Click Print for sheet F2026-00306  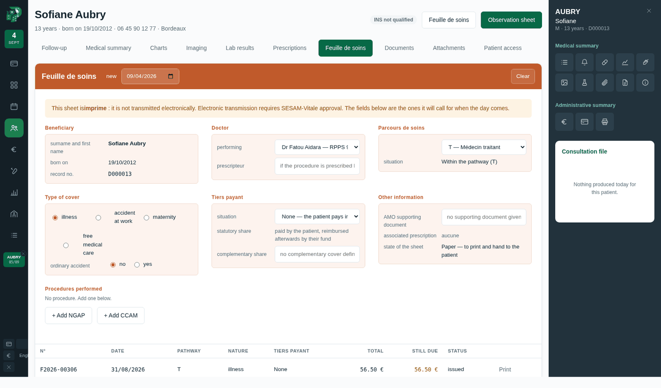click(505, 370)
